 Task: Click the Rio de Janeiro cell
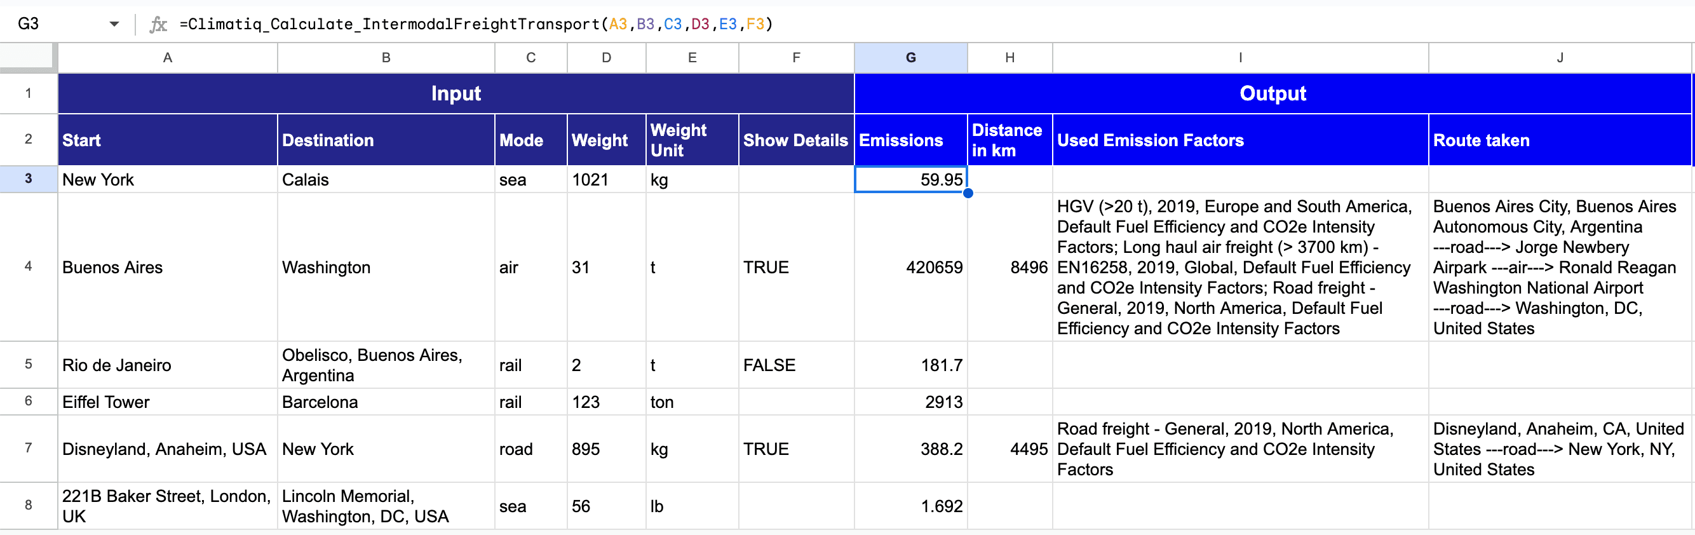(168, 365)
